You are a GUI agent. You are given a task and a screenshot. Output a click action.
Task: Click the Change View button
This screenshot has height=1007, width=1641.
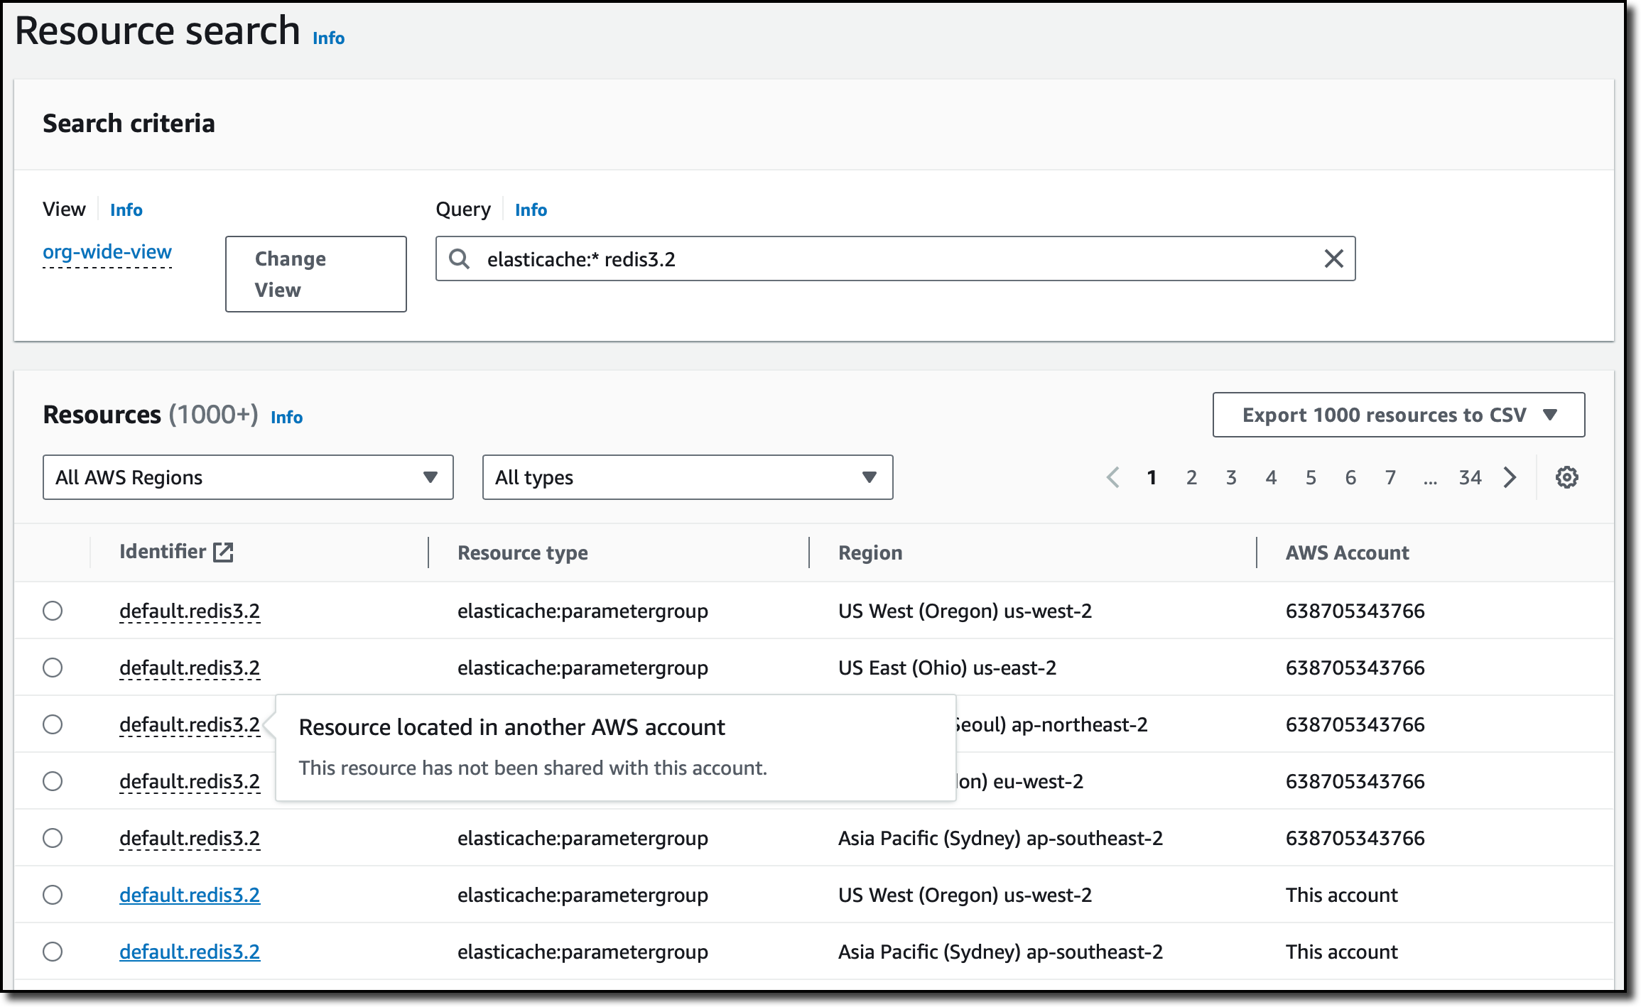point(315,274)
